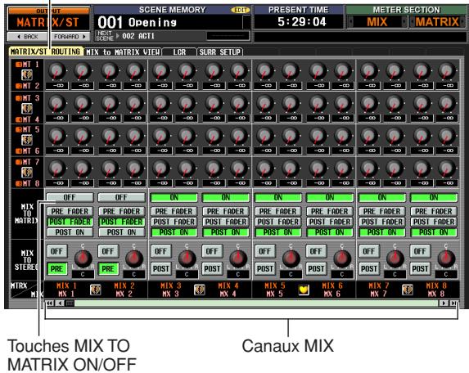Click the left arrow beside the MIX meter button

(350, 22)
